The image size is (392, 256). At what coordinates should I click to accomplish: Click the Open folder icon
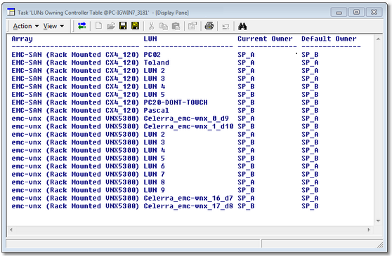[x=111, y=26]
